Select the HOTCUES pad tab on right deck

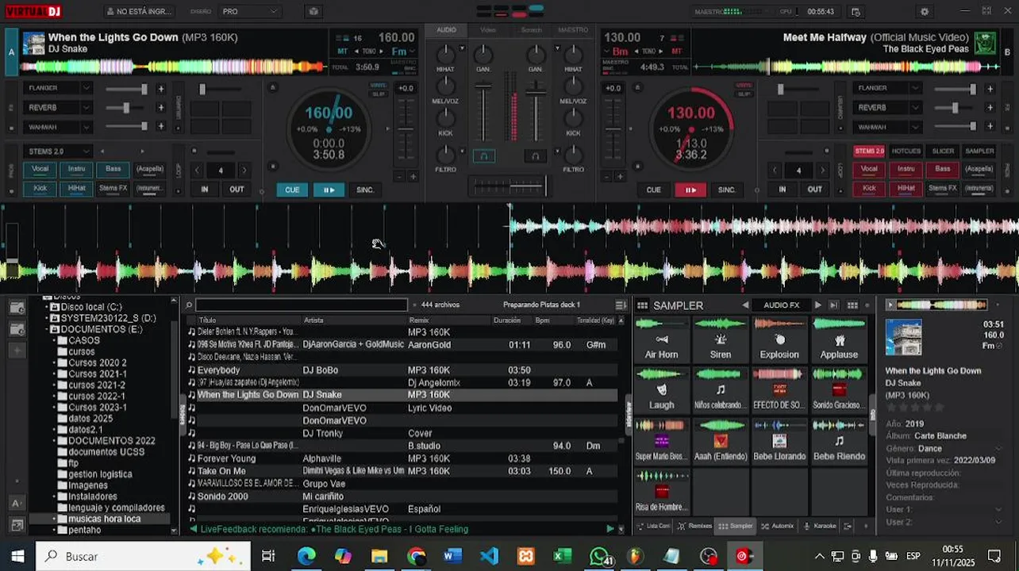tap(906, 151)
